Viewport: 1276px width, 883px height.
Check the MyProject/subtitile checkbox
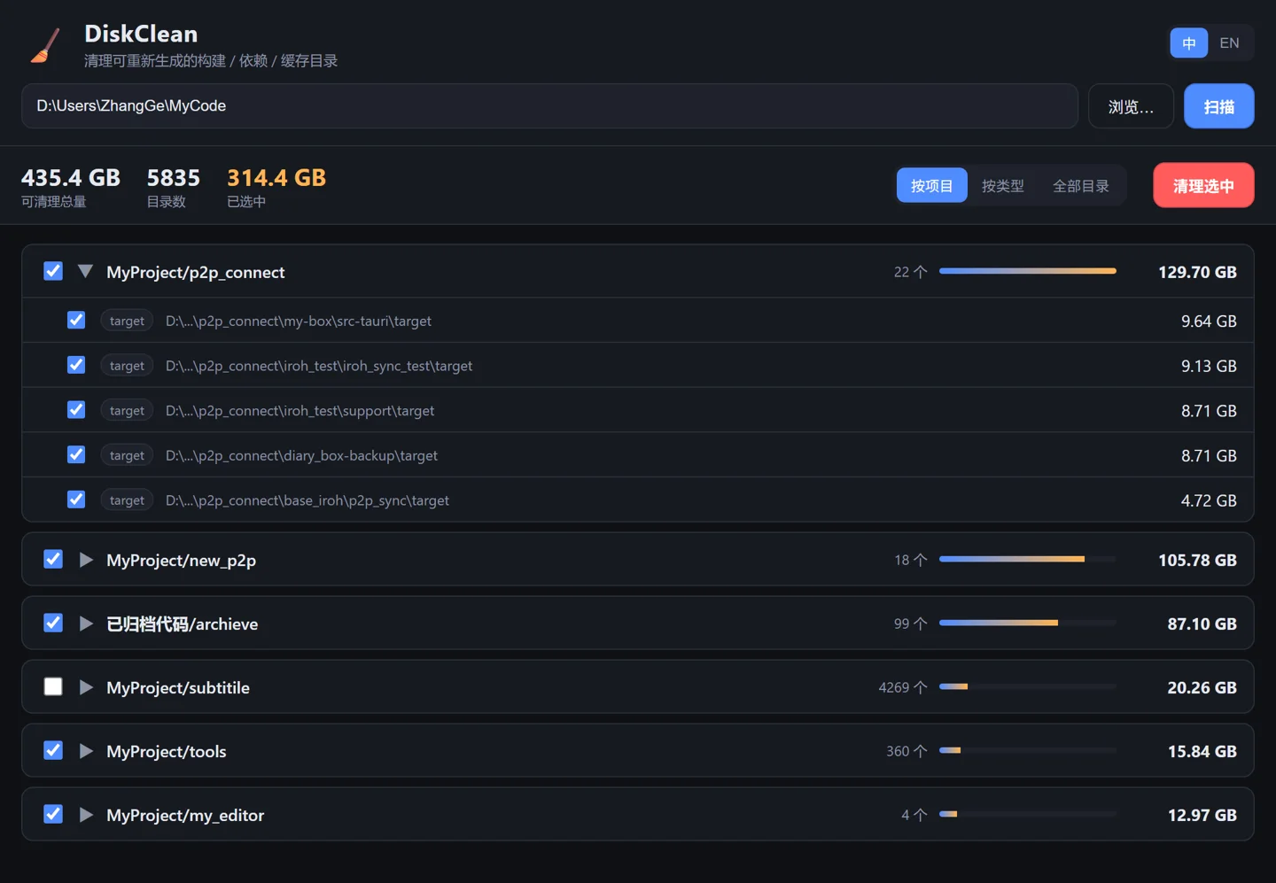point(53,686)
